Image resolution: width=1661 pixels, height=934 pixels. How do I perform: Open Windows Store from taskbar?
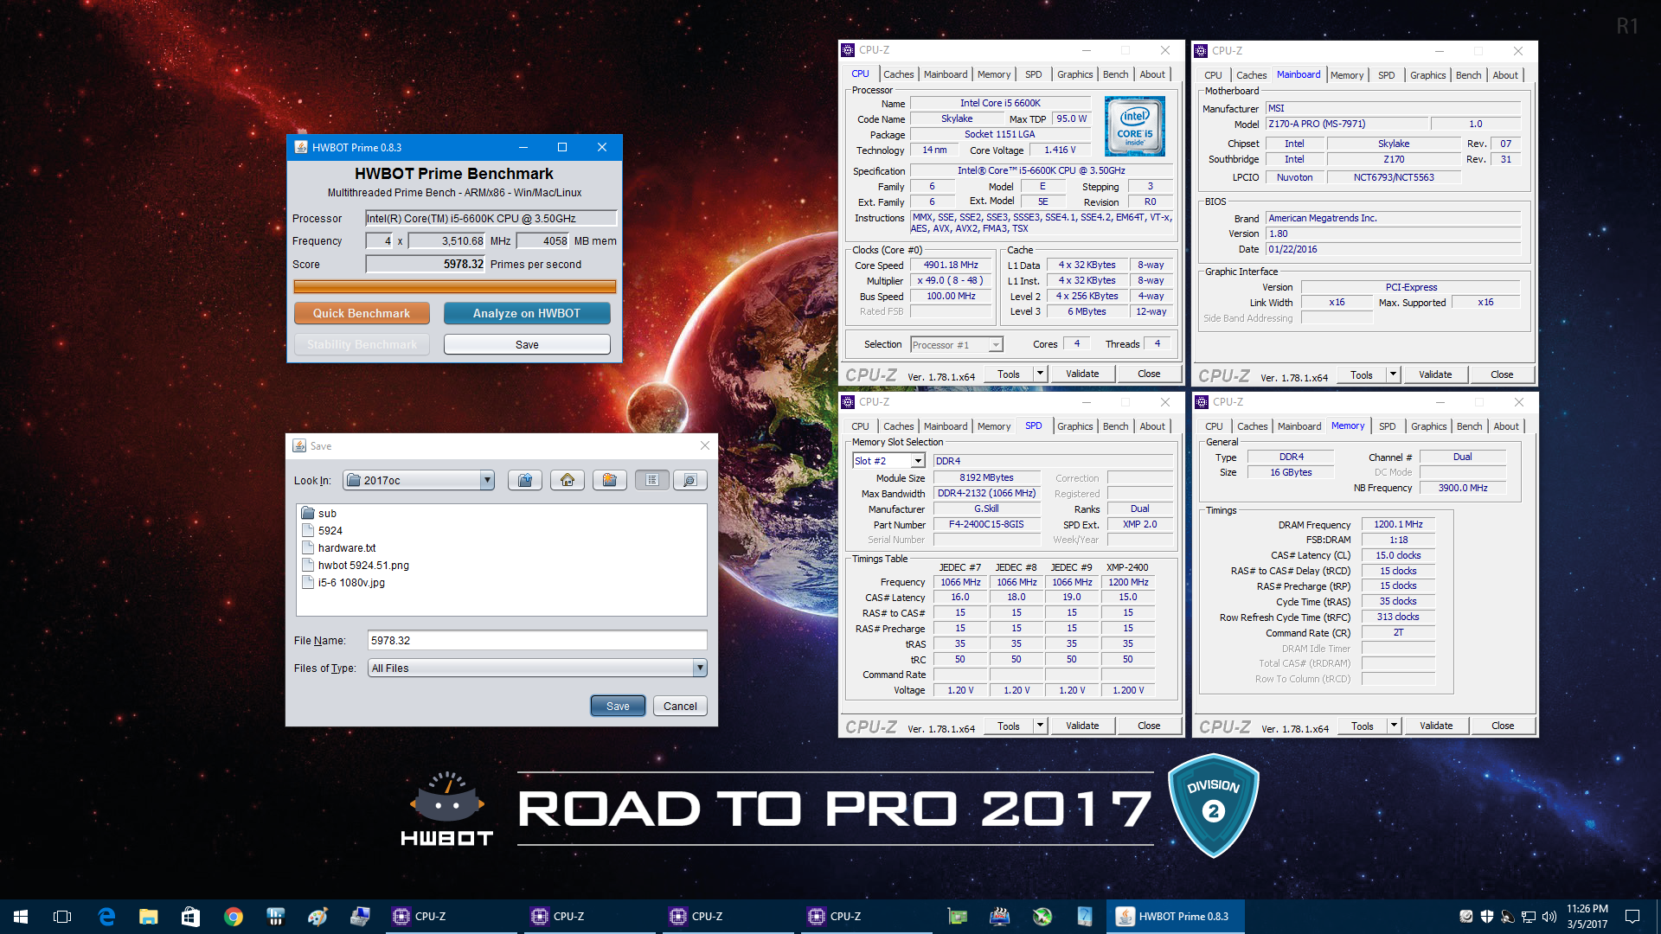tap(190, 916)
